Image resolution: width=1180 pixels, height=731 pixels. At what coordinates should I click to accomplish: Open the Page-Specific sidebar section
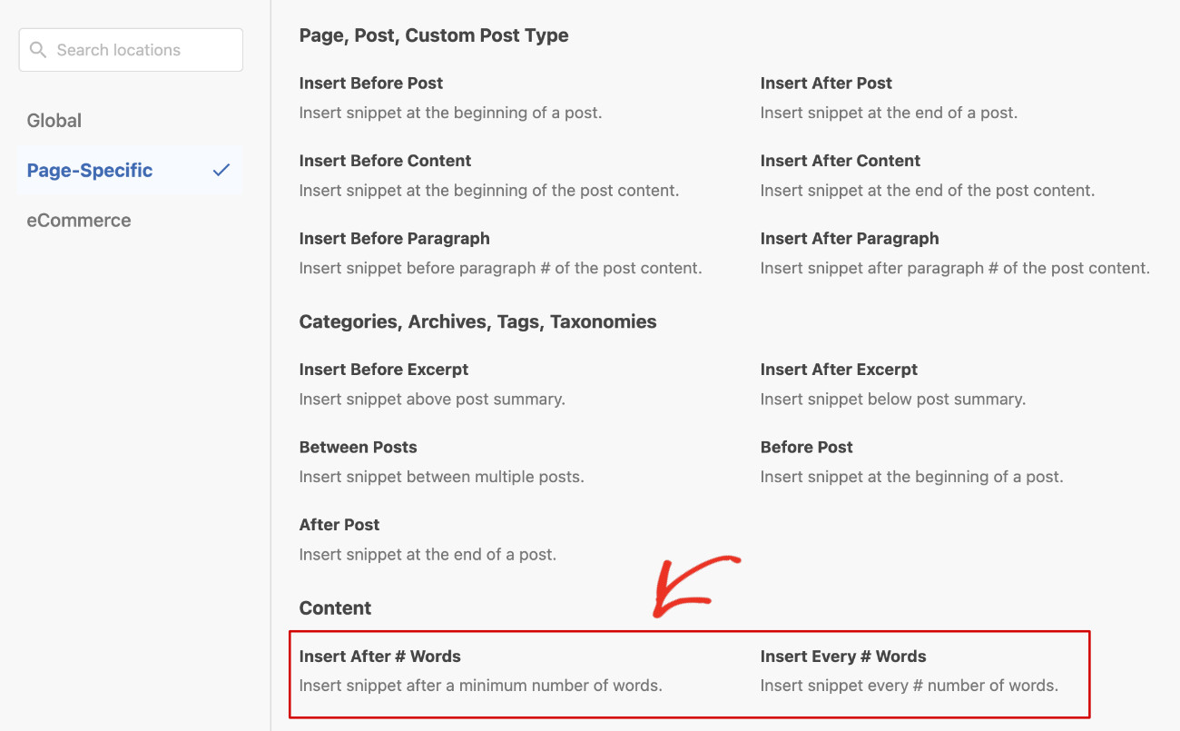pos(89,170)
